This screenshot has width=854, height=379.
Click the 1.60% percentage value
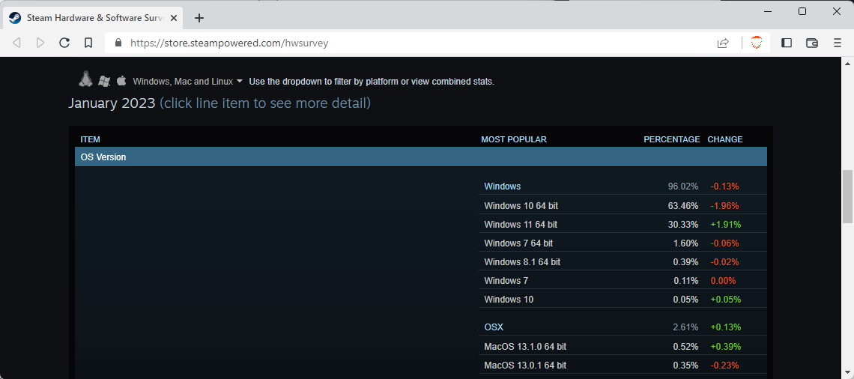pyautogui.click(x=685, y=243)
